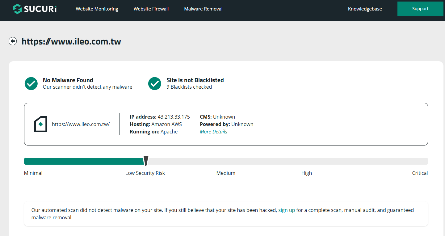Viewport: 445px width, 236px height.
Task: Click the IP address 43.213.33.175 text
Action: coord(174,116)
